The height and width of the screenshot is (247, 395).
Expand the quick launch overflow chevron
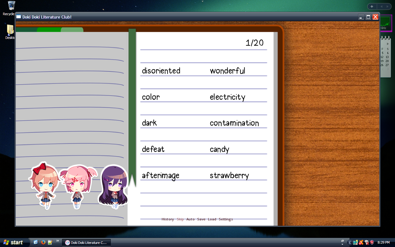point(57,241)
